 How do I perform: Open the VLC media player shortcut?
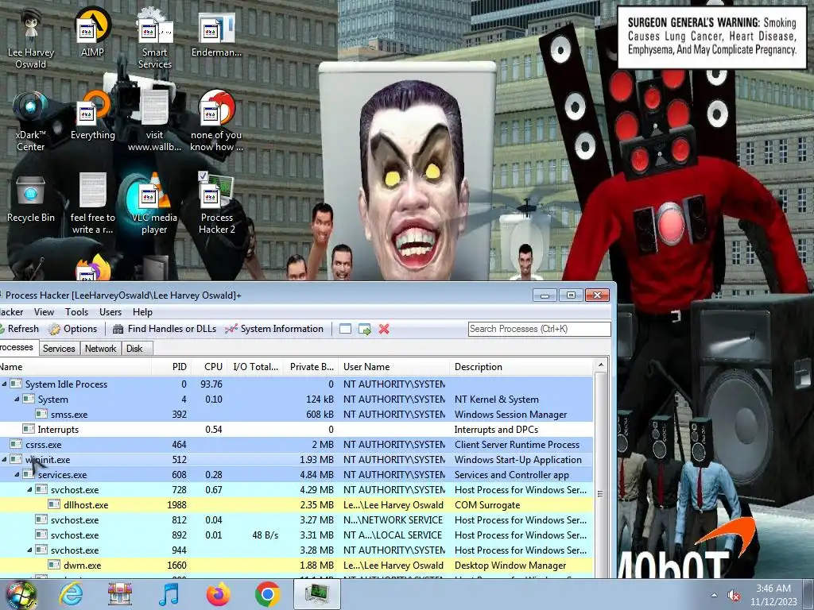coord(155,204)
